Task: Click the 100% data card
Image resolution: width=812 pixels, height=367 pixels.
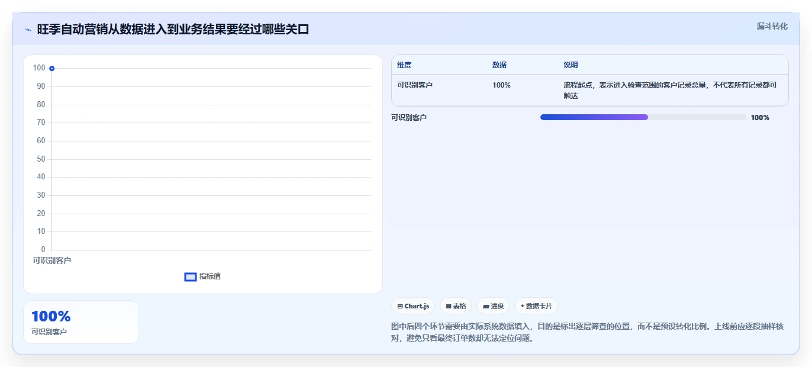Action: coord(81,322)
